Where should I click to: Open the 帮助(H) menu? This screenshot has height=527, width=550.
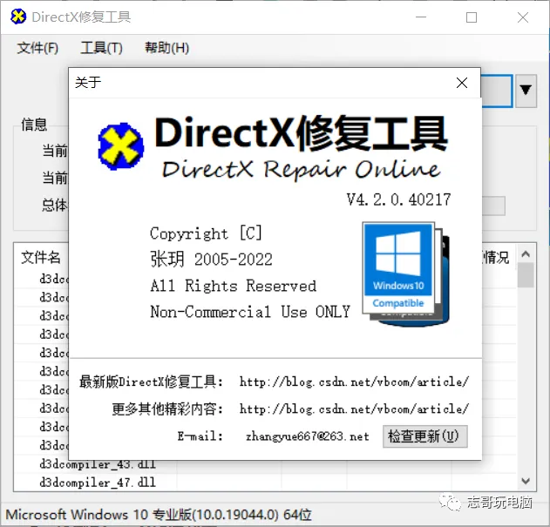coord(166,48)
